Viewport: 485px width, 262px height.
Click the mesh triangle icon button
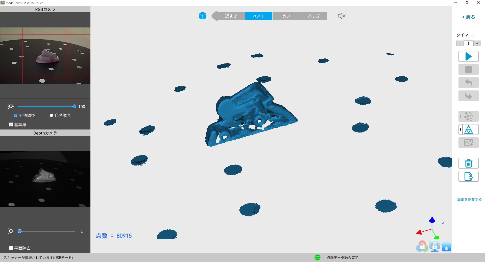click(470, 130)
